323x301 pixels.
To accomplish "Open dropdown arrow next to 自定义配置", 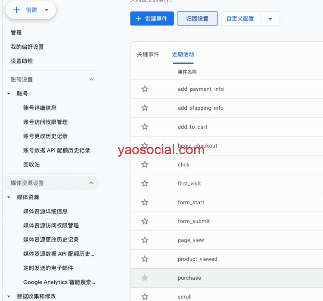I will 270,19.
